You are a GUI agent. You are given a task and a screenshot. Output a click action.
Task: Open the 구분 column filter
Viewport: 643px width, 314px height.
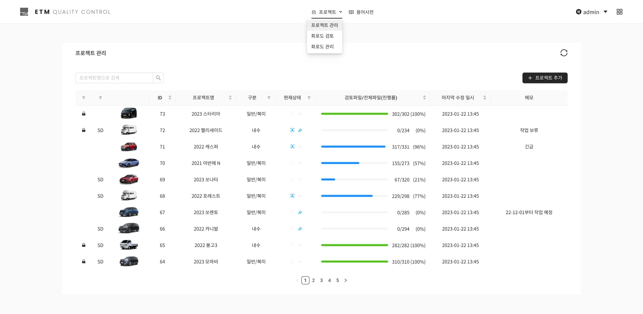(x=269, y=98)
